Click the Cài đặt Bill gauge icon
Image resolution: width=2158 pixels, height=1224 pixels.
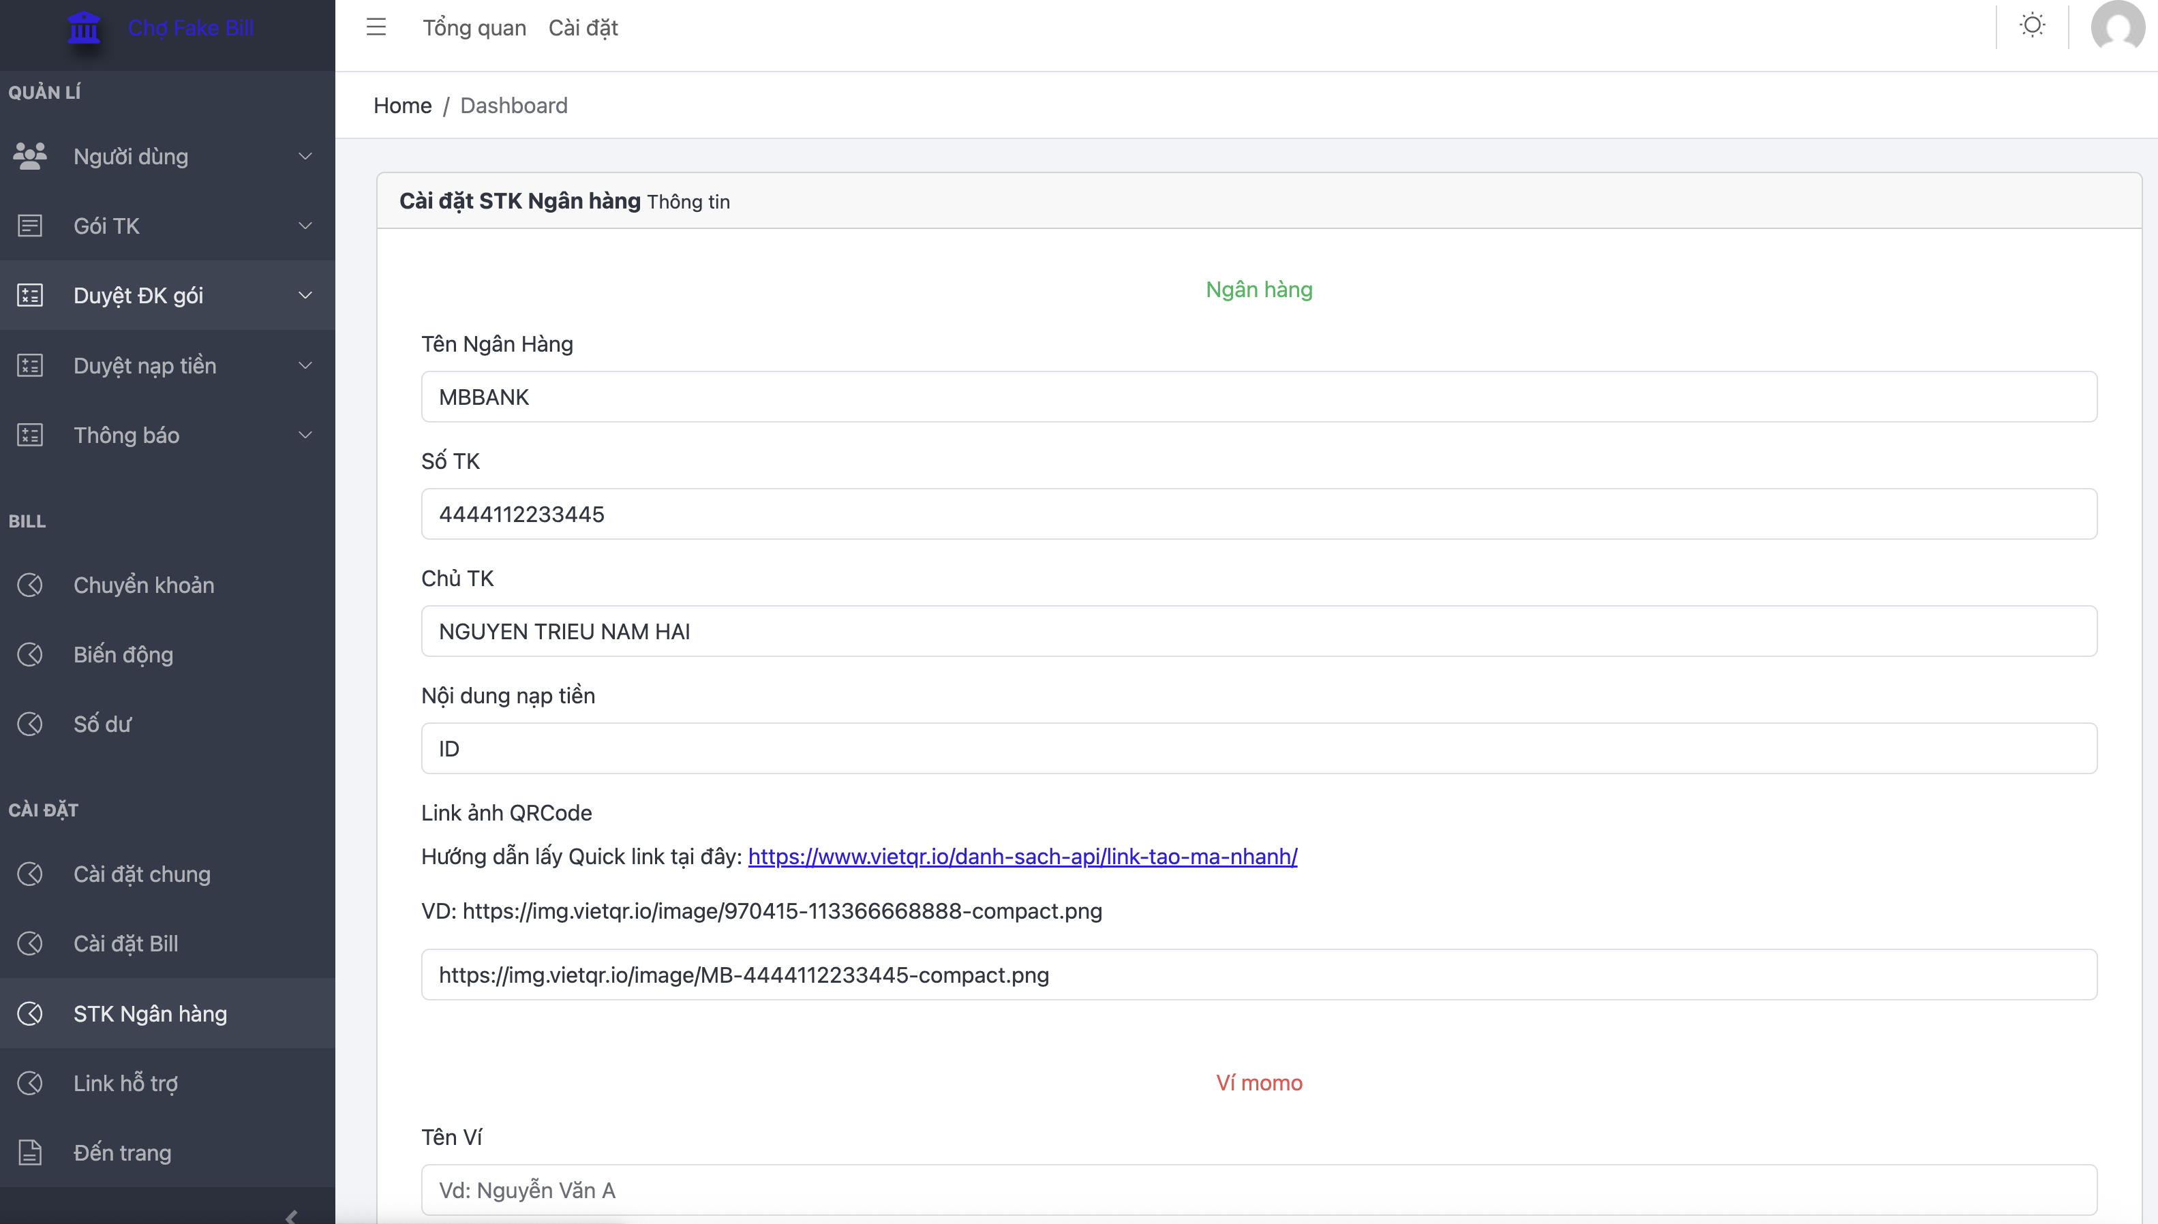point(30,943)
